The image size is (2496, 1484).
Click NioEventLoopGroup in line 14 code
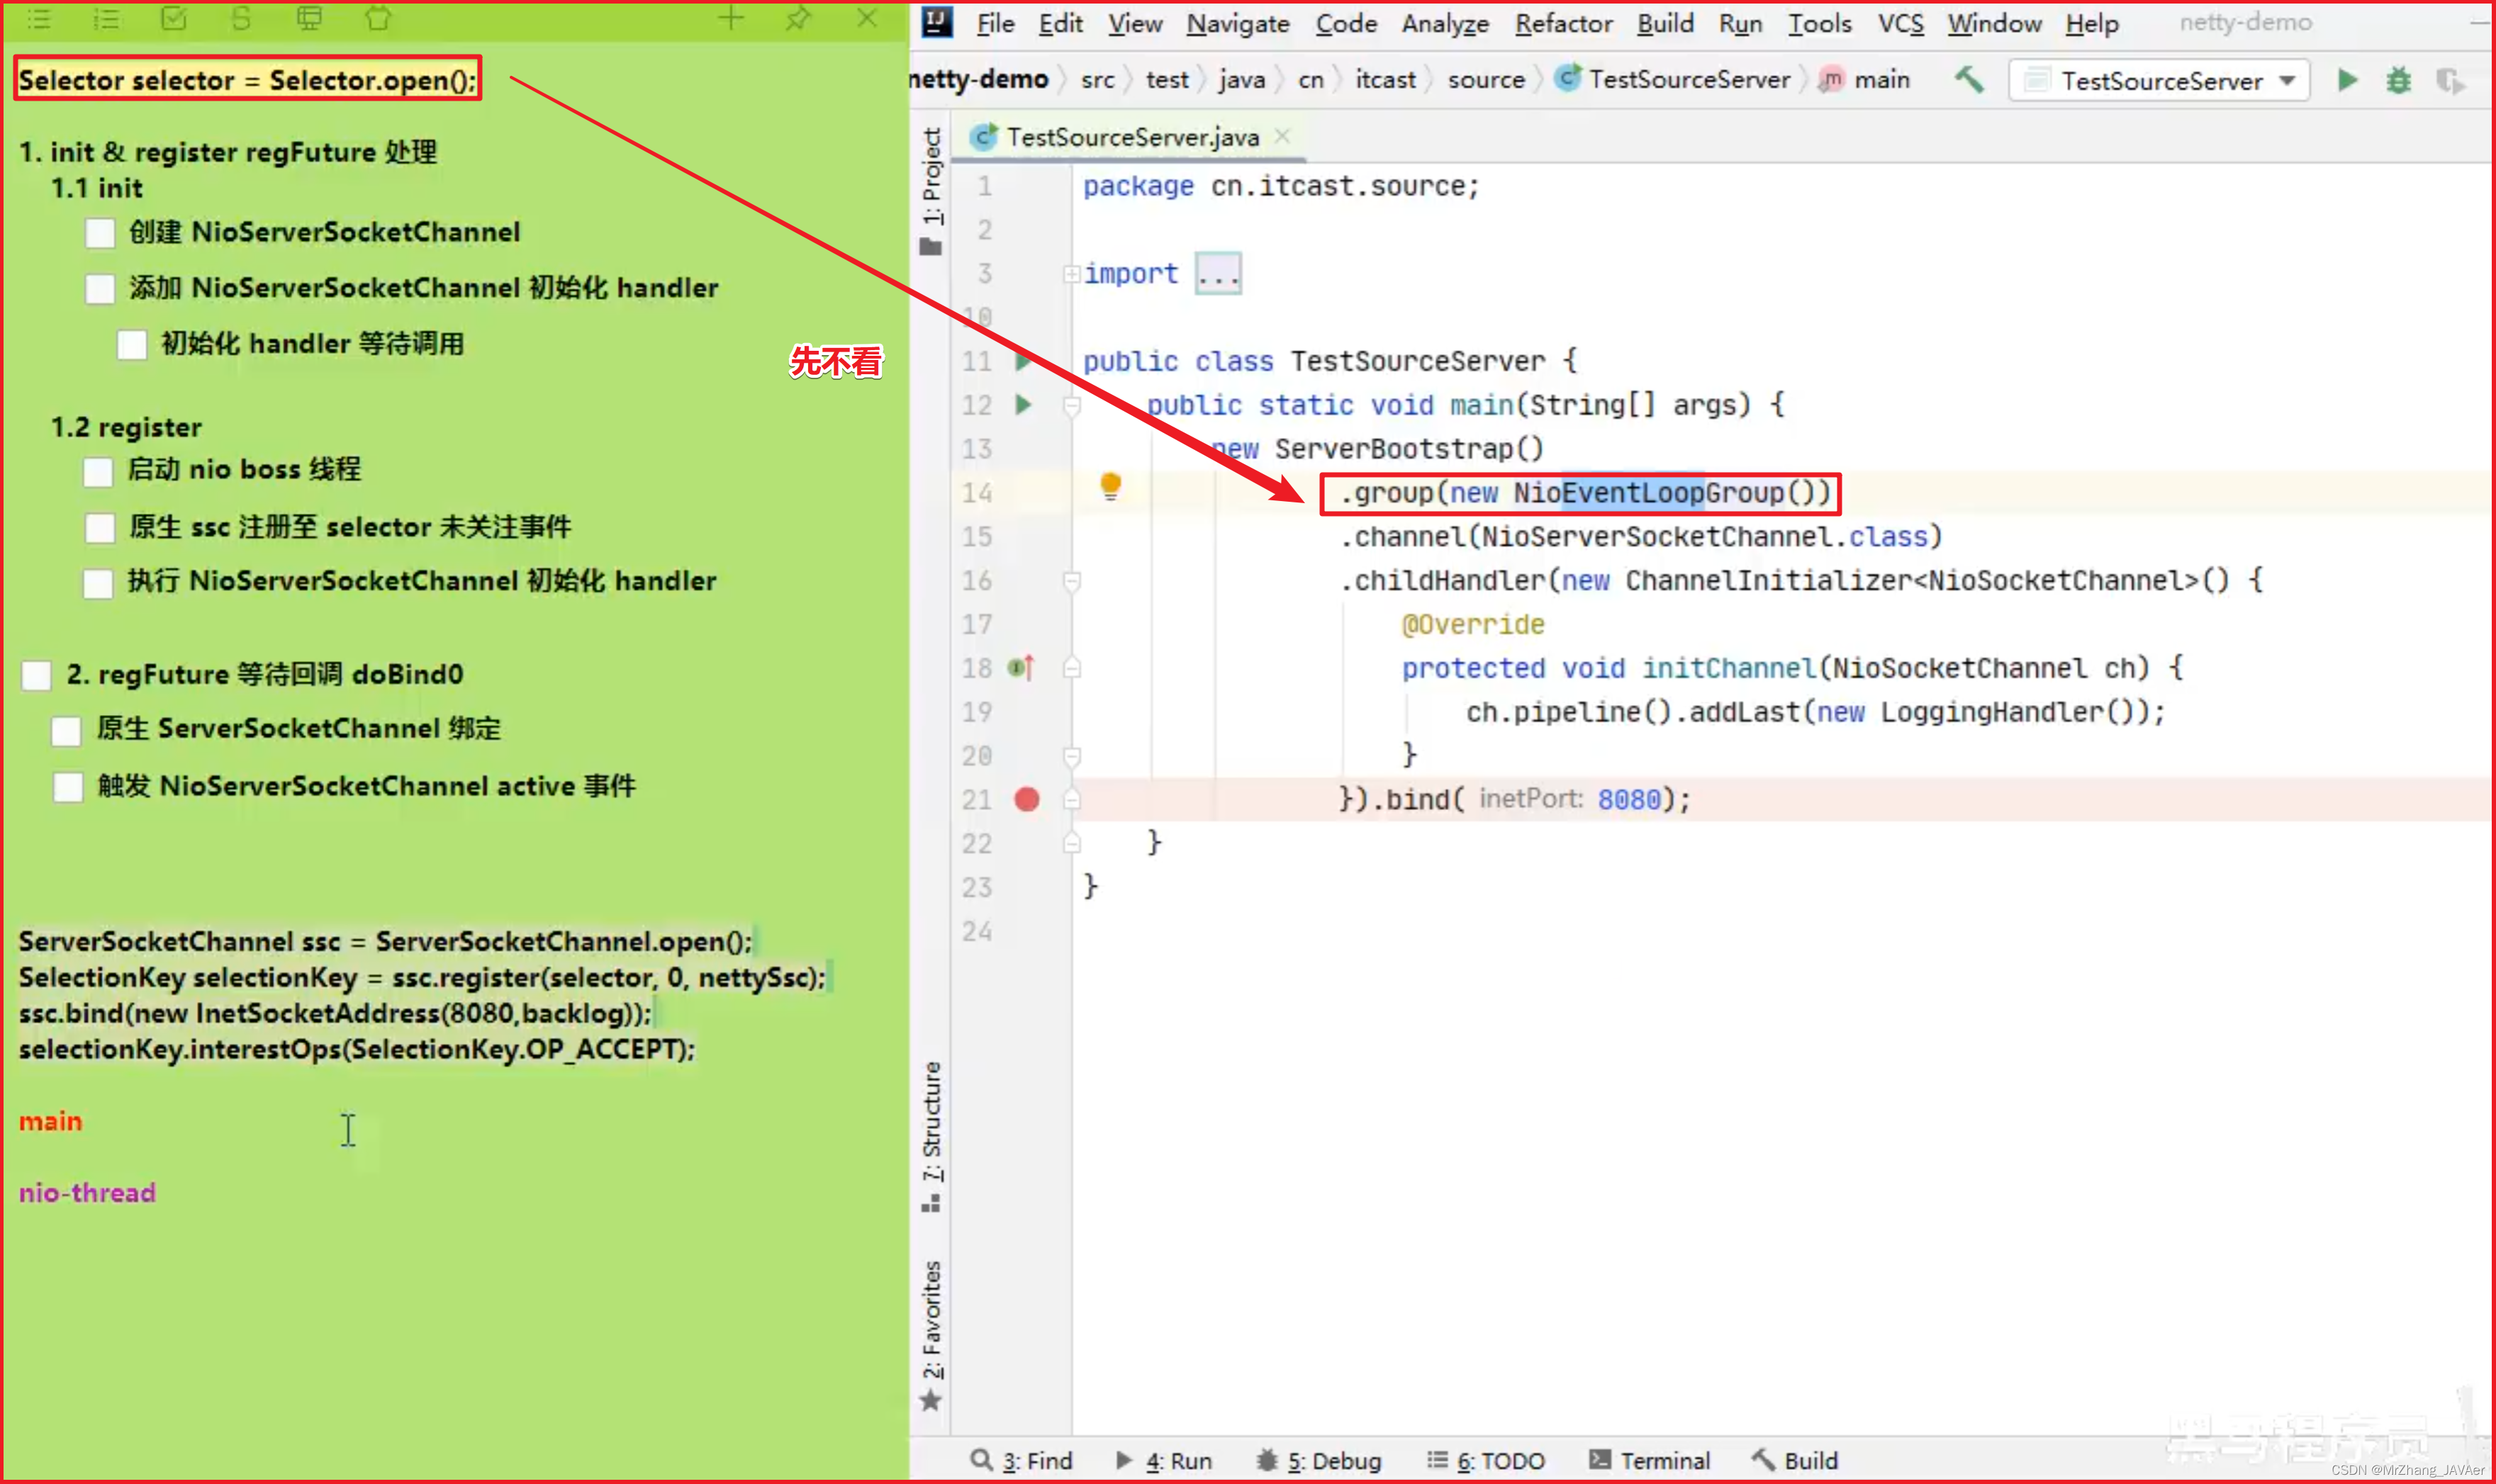[1648, 493]
